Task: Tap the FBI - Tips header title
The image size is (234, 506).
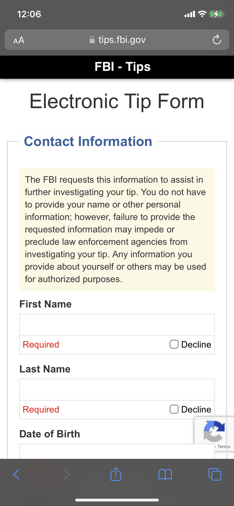Action: 122,67
